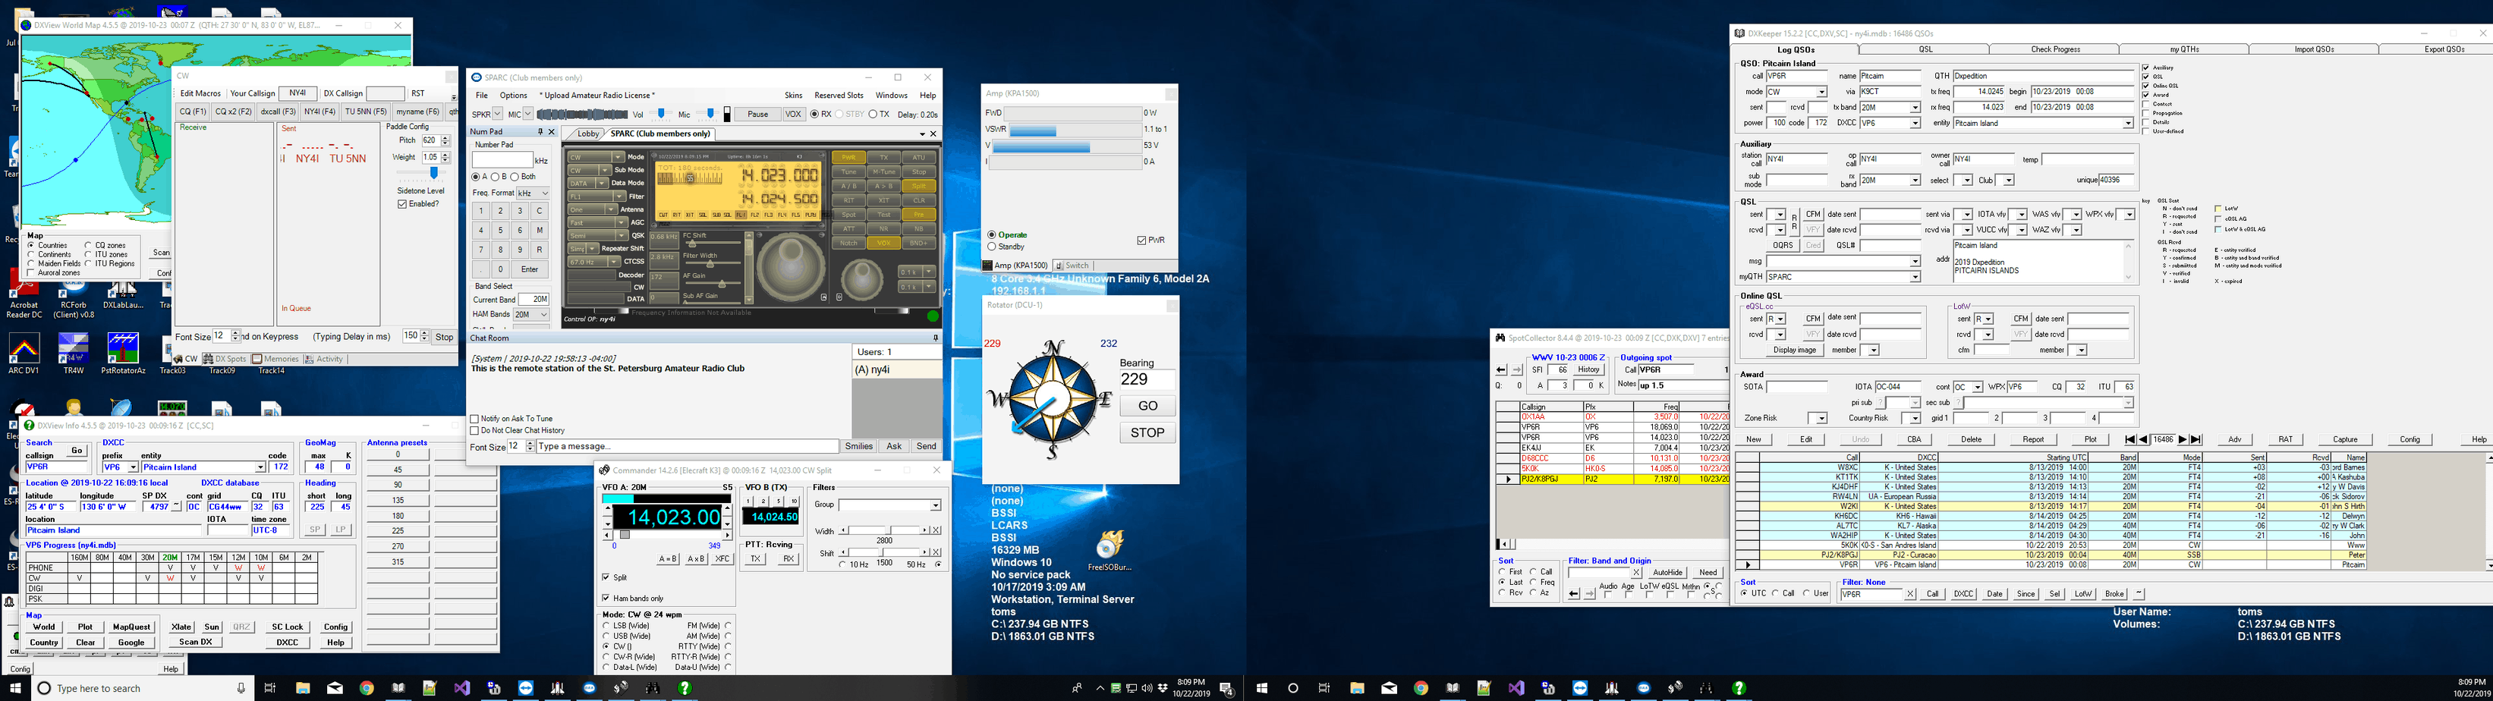Screen dimensions: 2493x701
Task: Open the notification center in the taskbar
Action: (1226, 688)
